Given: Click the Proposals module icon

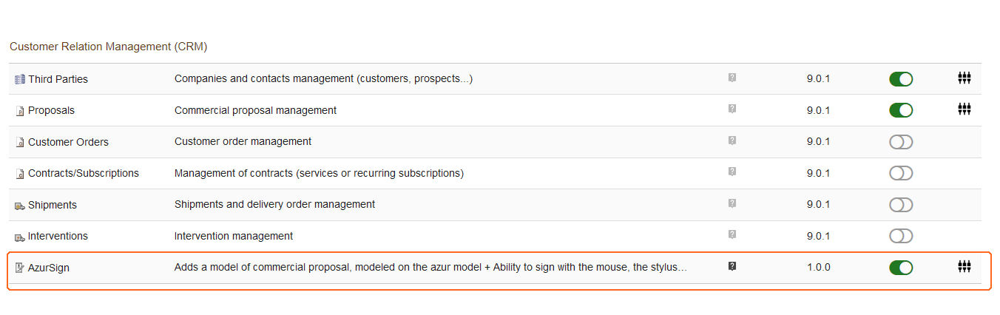Looking at the screenshot, I should pos(20,111).
